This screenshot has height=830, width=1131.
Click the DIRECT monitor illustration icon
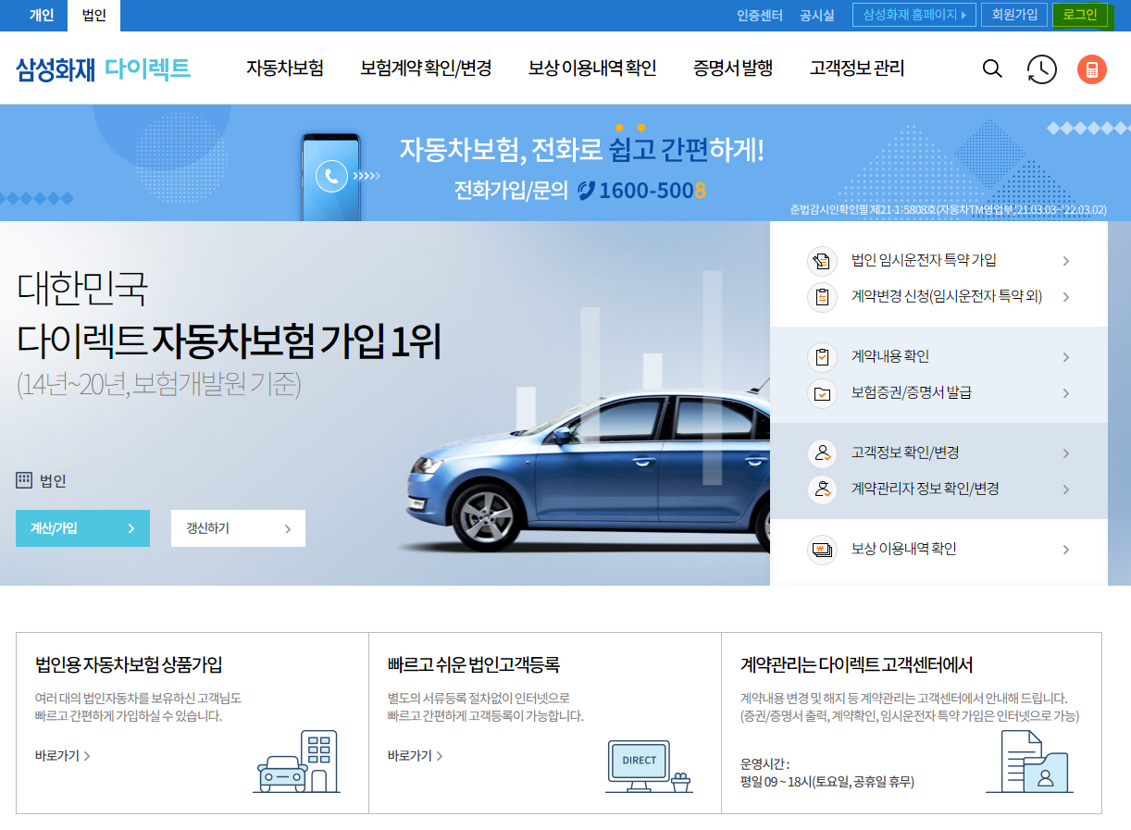[x=649, y=766]
